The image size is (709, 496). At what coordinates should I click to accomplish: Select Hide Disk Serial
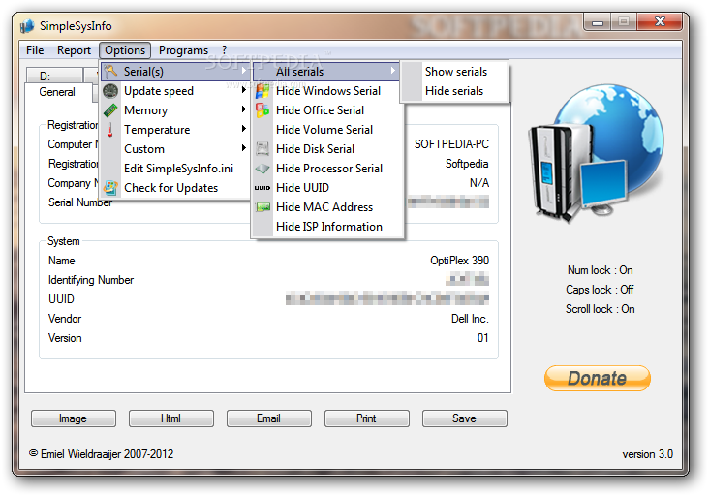click(x=327, y=149)
